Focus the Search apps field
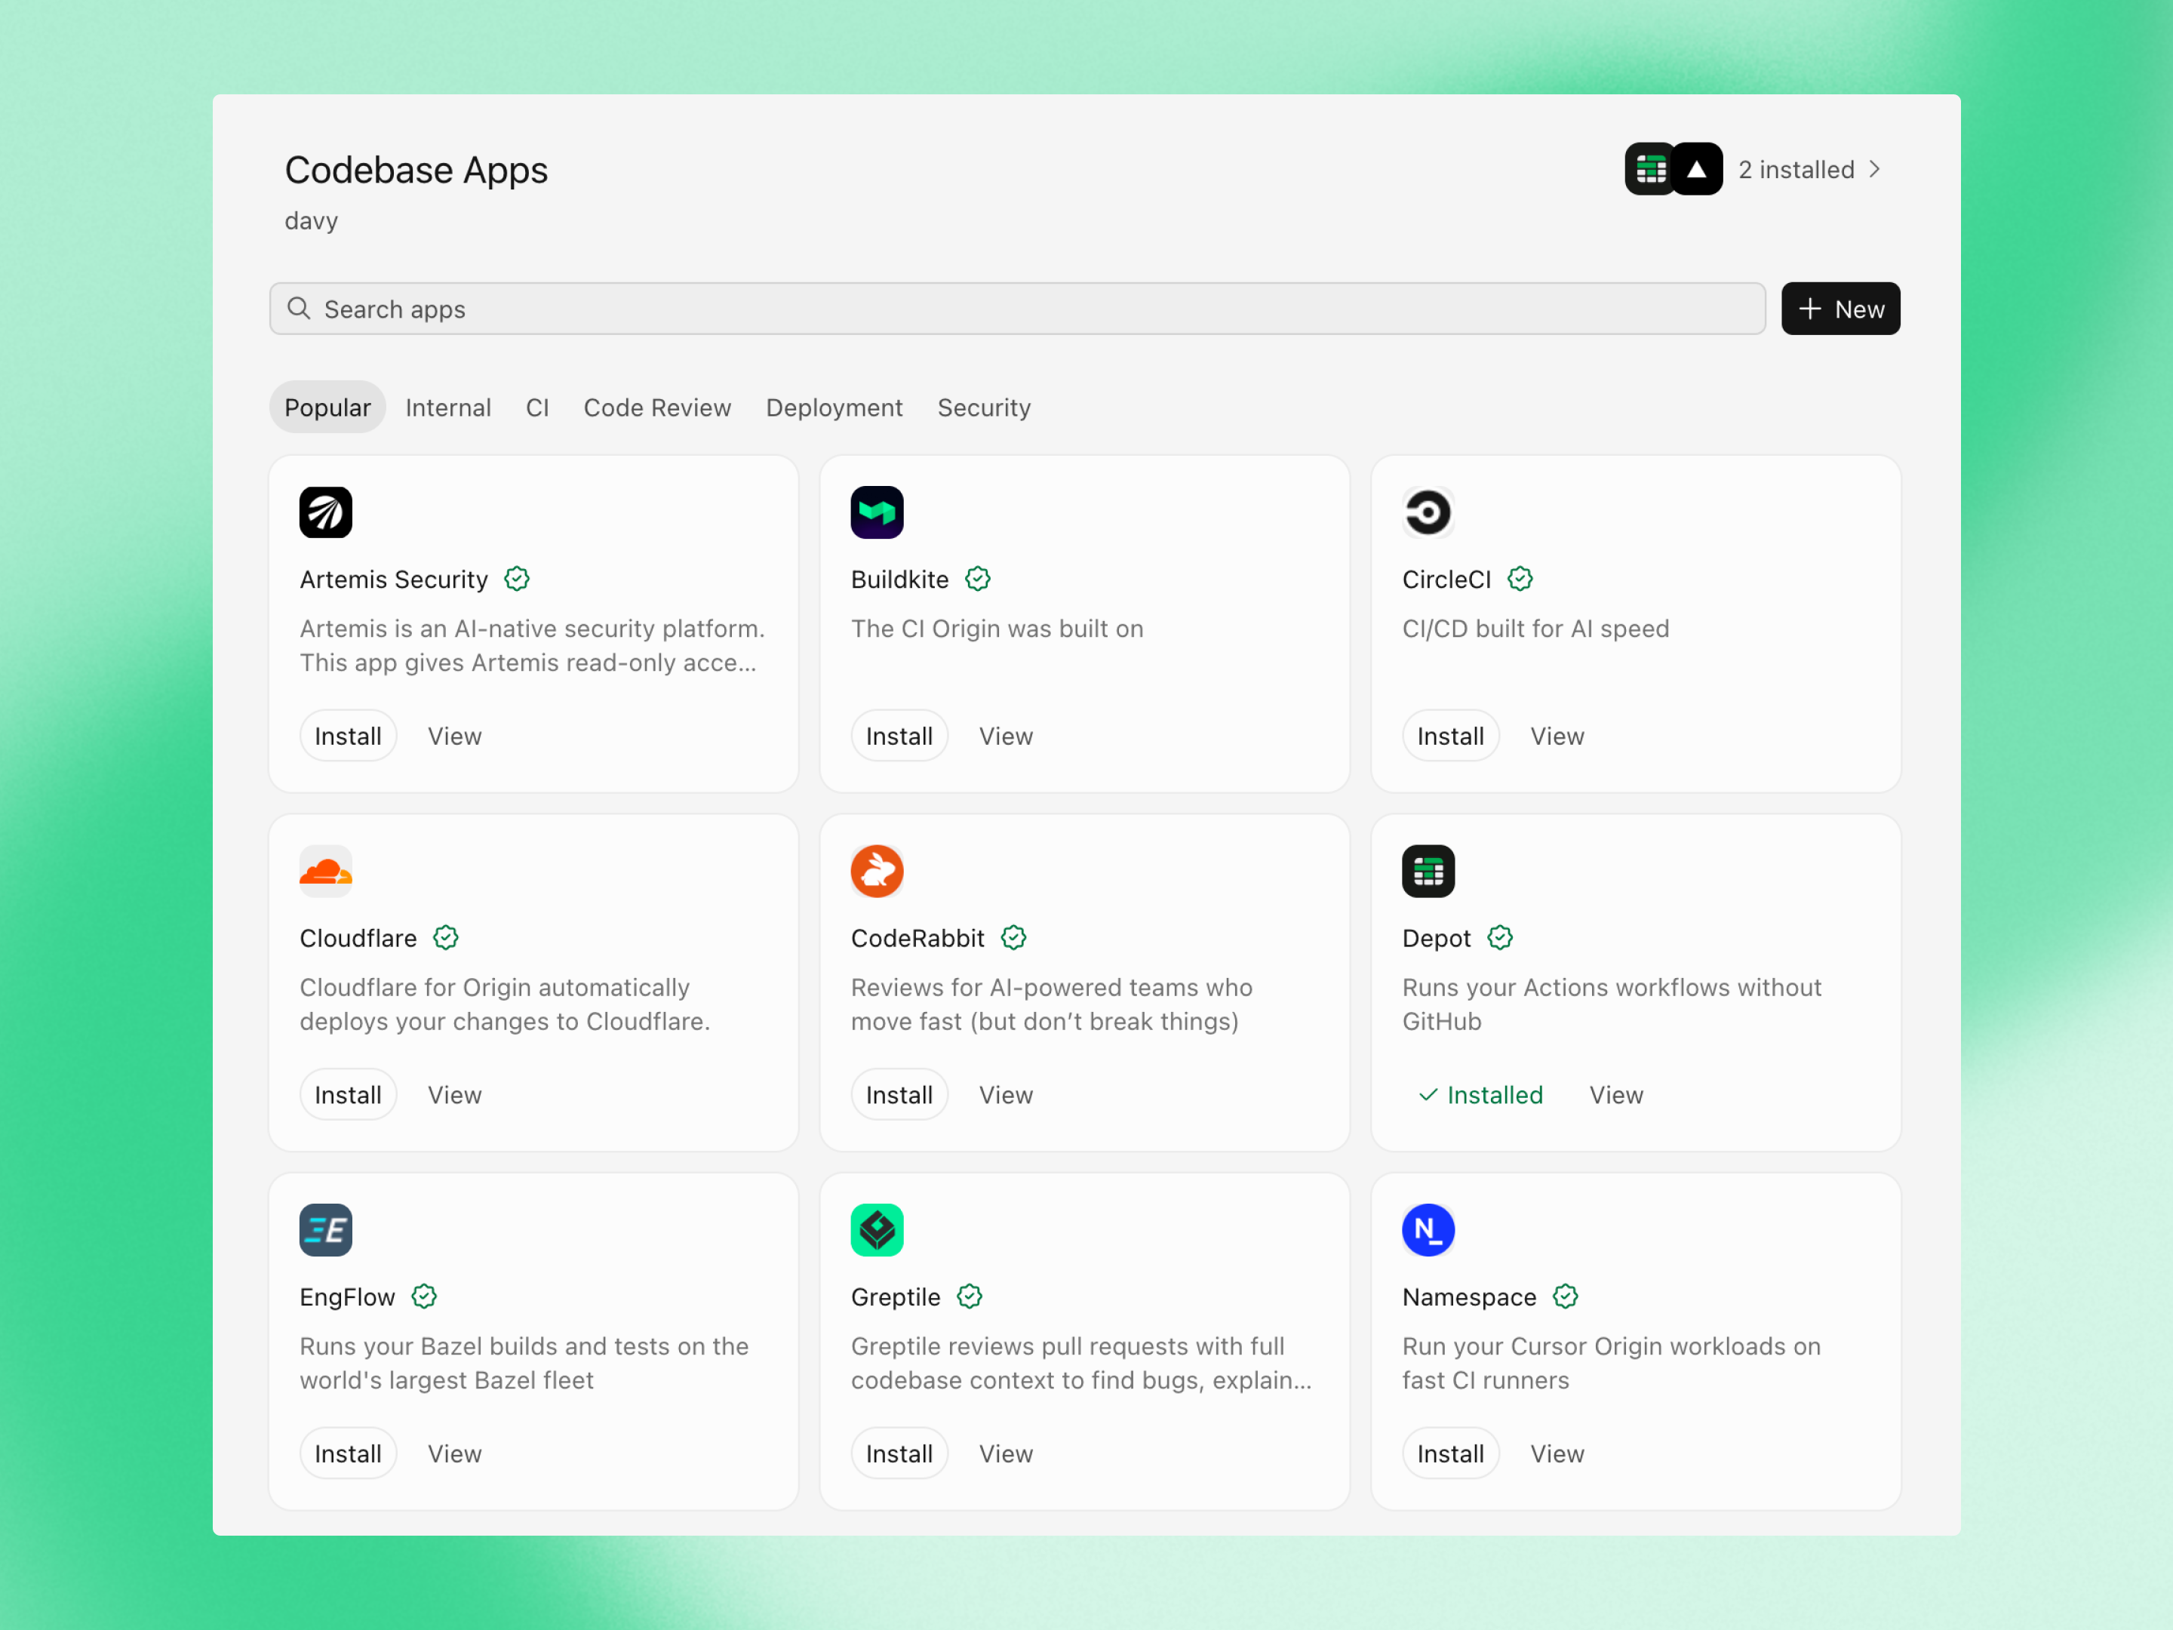 click(x=1017, y=309)
